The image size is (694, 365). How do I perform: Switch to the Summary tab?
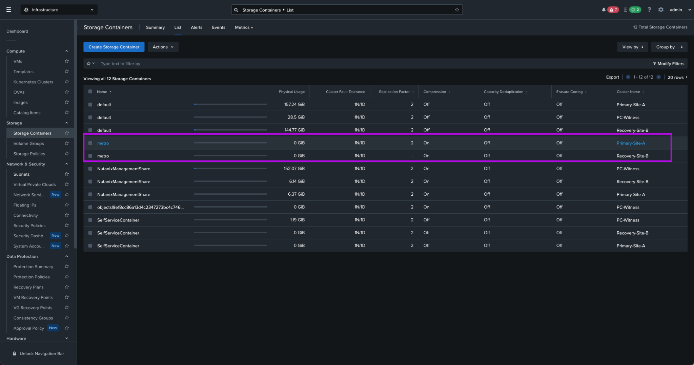point(155,27)
